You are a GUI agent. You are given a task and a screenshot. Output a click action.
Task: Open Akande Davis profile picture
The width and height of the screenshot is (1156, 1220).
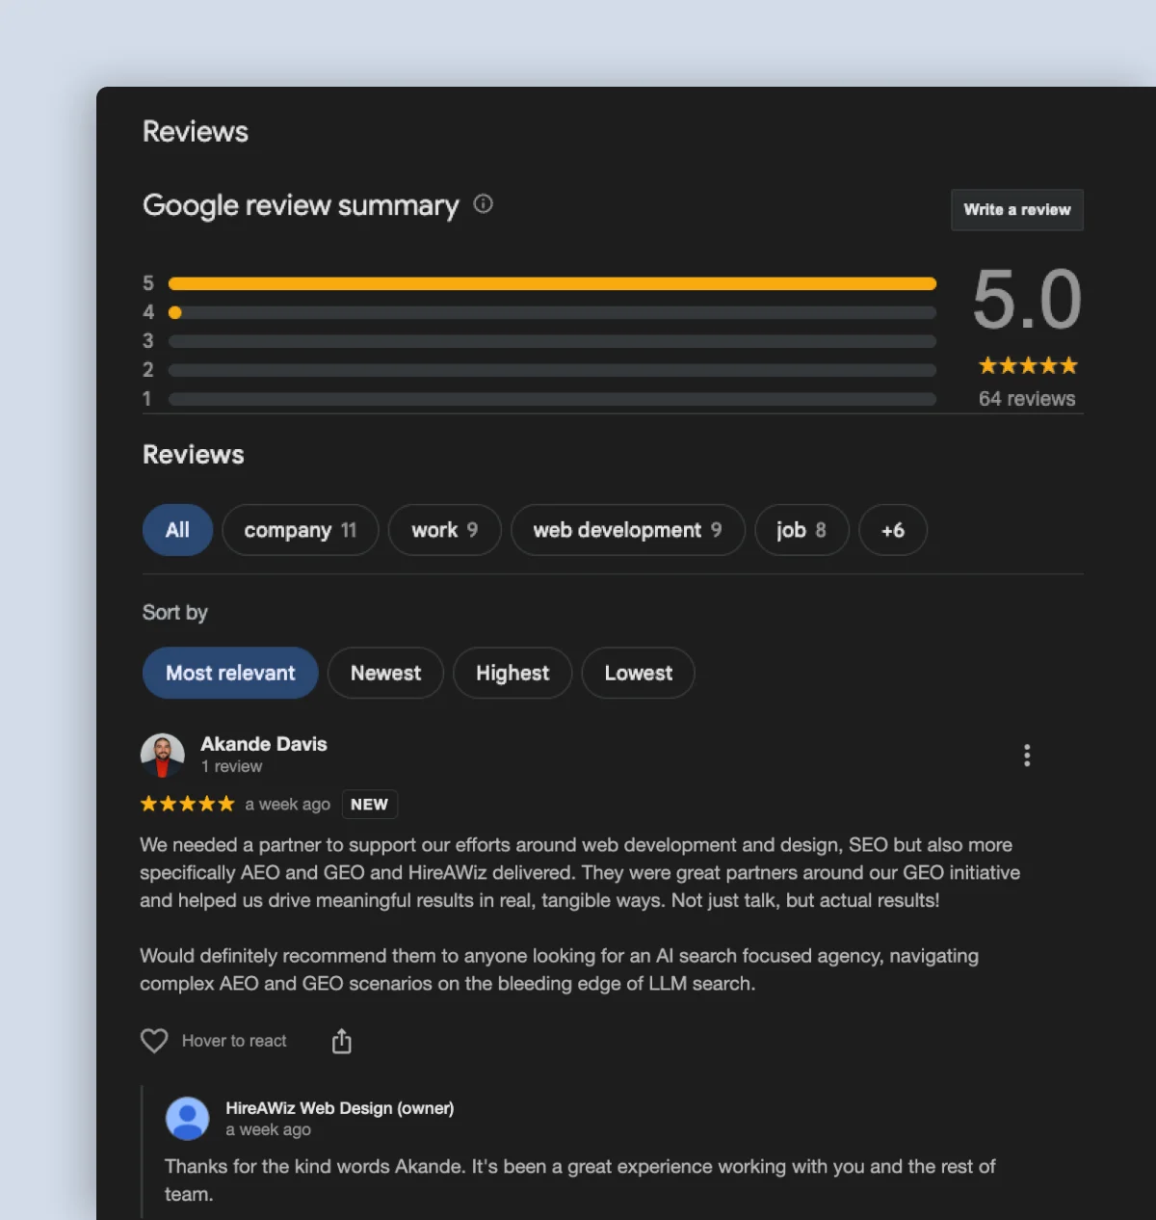point(163,756)
